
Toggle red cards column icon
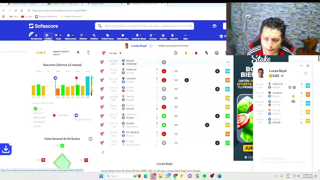[196, 53]
